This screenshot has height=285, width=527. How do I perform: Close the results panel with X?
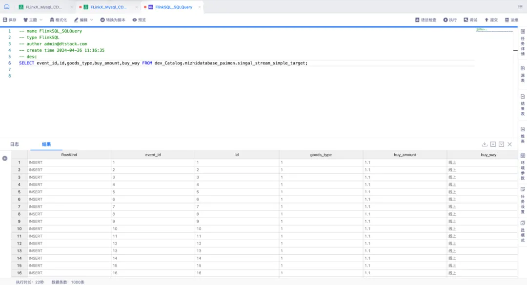coord(509,144)
